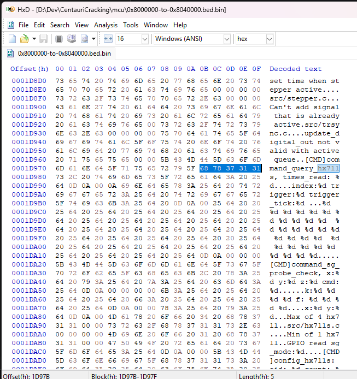357x379 pixels.
Task: Click the Offset(h) column header
Action: click(29, 69)
